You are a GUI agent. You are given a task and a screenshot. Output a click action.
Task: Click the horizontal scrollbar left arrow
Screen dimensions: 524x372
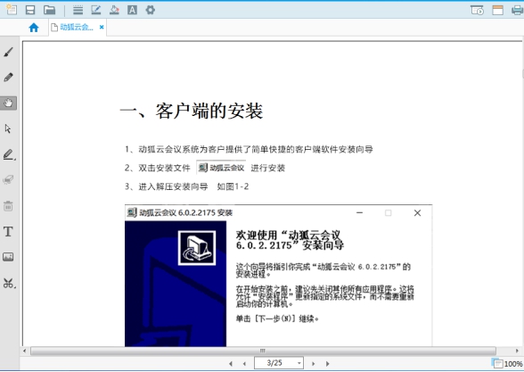coord(25,351)
